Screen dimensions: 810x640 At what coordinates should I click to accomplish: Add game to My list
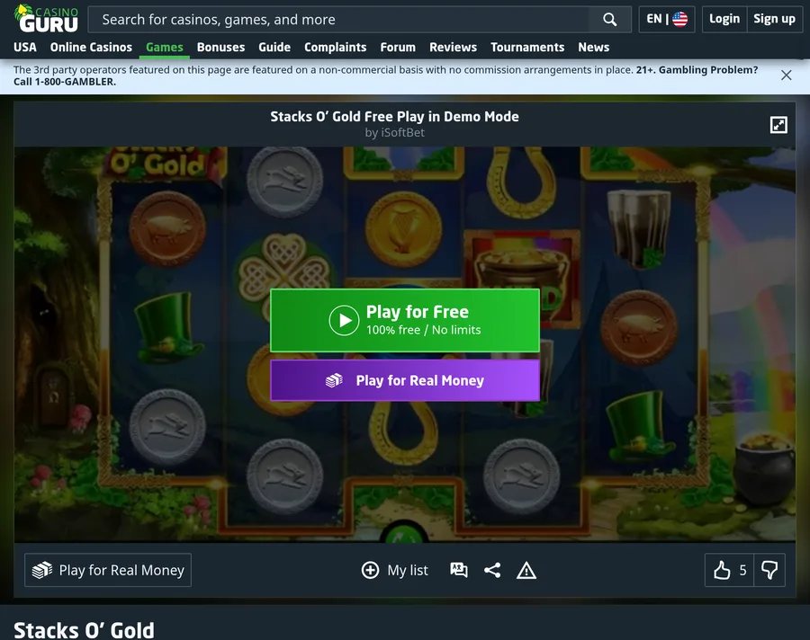click(395, 570)
